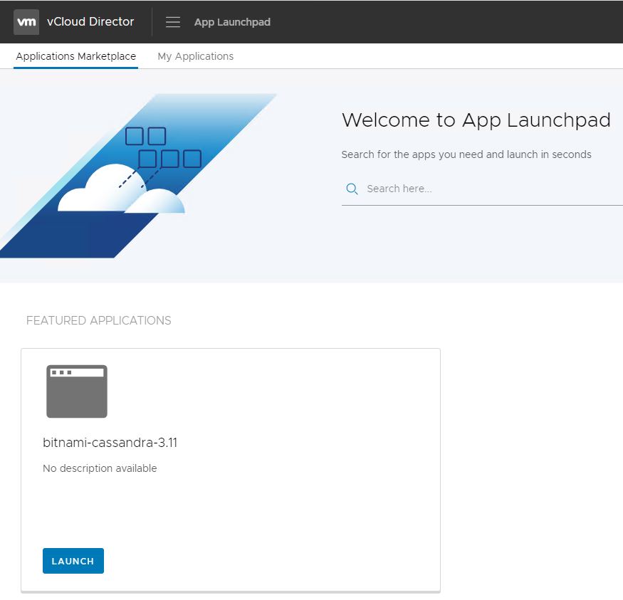Screen dimensions: 623x600
Task: Click the No description available text
Action: click(x=100, y=468)
